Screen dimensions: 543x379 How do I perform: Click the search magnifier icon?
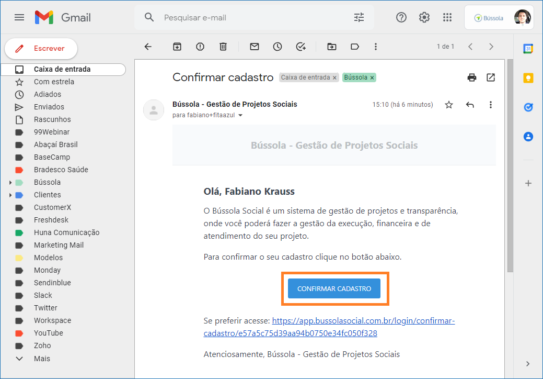pyautogui.click(x=149, y=17)
